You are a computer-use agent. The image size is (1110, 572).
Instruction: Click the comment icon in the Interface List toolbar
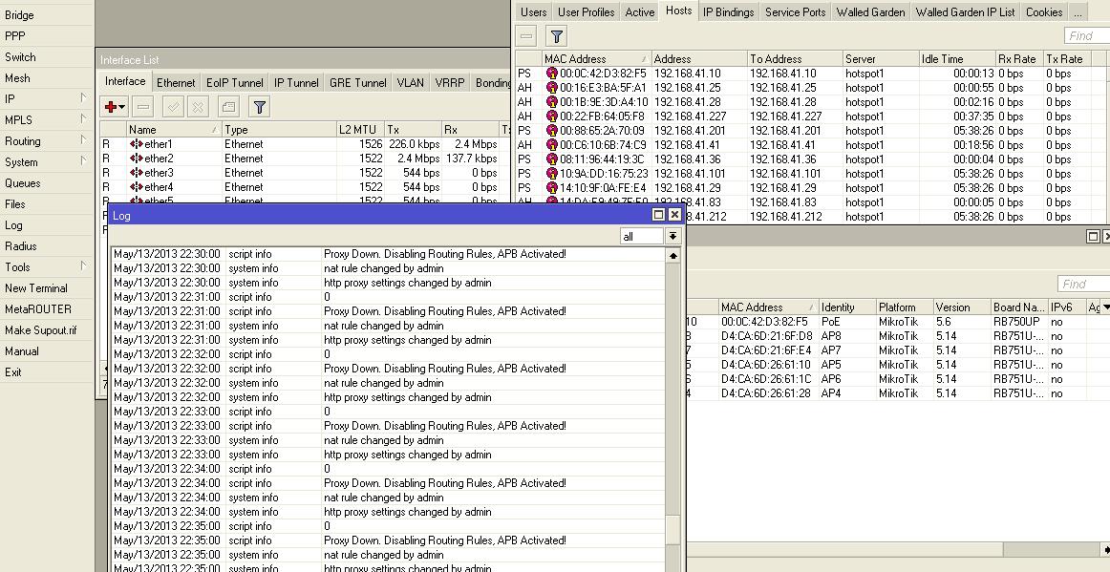[x=228, y=107]
